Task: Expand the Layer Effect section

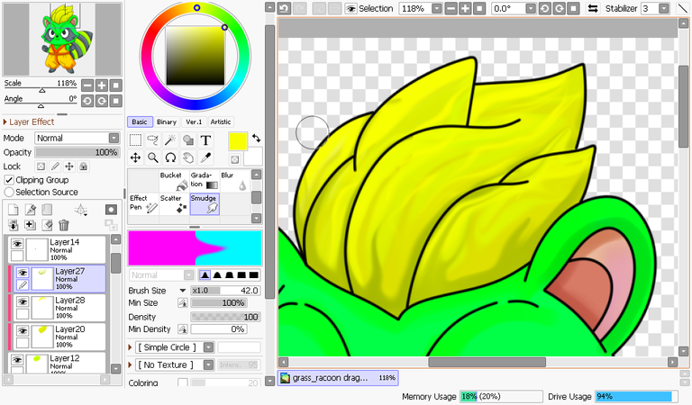Action: coord(29,121)
